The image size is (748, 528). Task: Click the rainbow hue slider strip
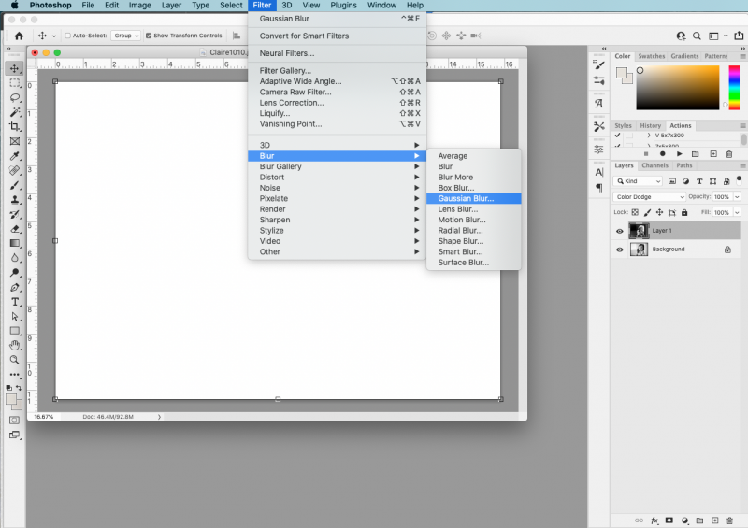(734, 88)
